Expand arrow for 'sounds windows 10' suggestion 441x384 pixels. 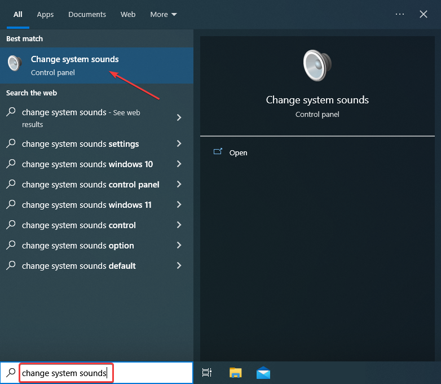(179, 164)
